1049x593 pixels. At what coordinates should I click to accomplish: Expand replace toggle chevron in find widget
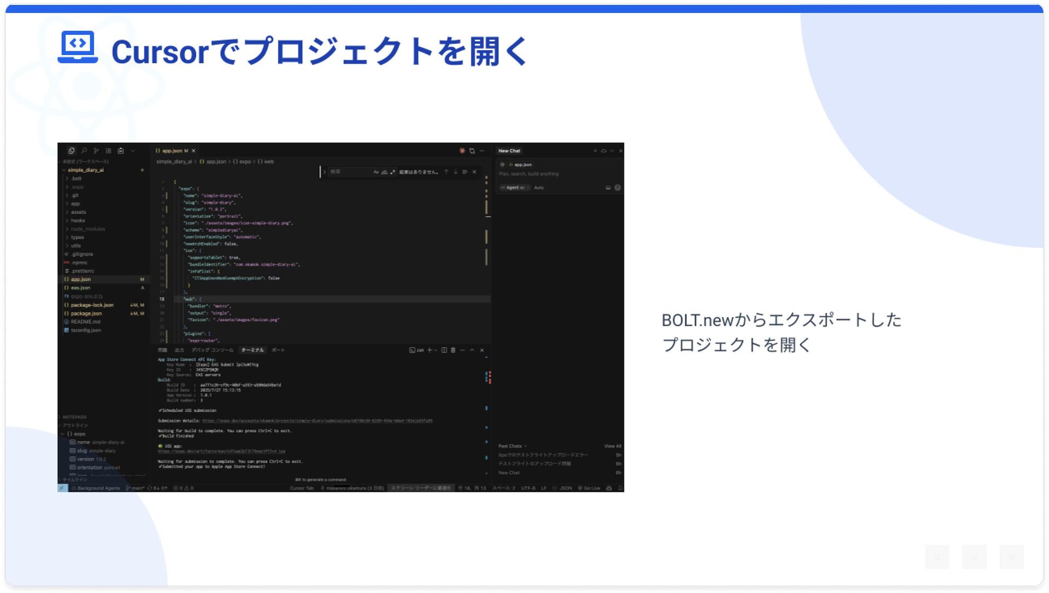[x=324, y=172]
